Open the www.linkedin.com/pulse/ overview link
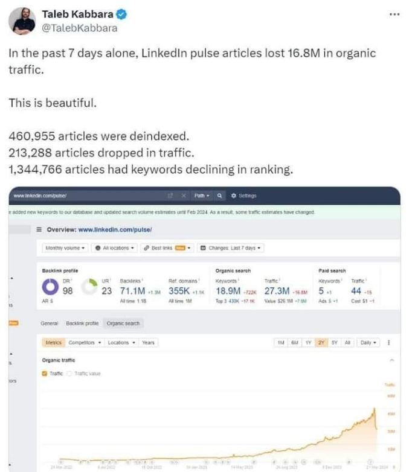Screen dimensions: 412x472 click(115, 230)
